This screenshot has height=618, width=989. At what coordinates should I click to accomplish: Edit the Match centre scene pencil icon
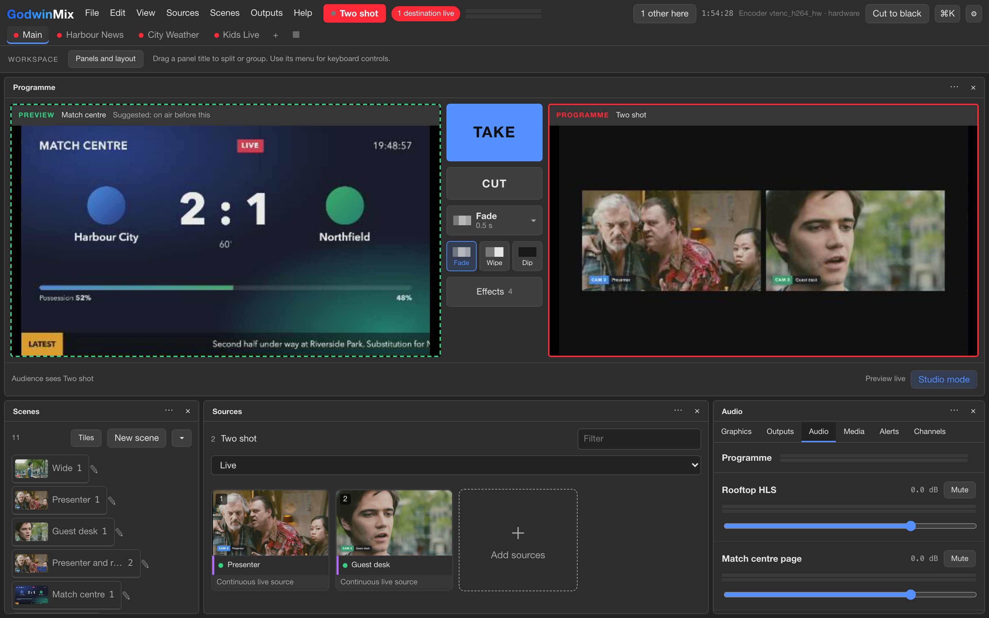click(x=126, y=595)
